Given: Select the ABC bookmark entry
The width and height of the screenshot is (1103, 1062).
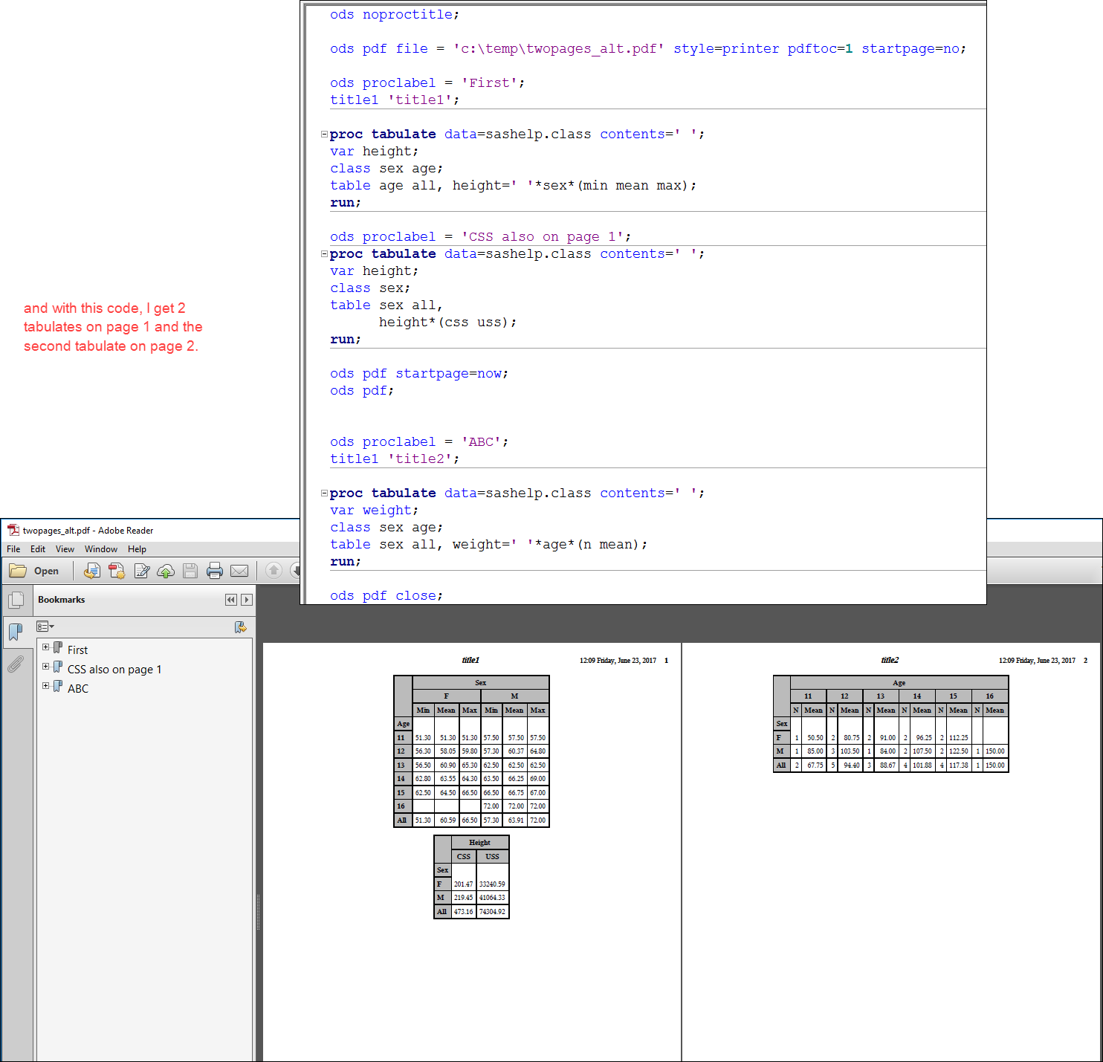Looking at the screenshot, I should point(78,689).
